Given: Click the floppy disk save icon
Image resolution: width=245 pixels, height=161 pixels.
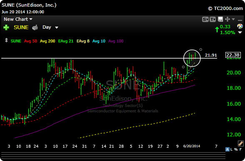Looking at the screenshot, I should point(220,19).
